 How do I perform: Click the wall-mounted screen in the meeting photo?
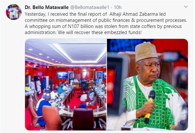click(x=62, y=75)
